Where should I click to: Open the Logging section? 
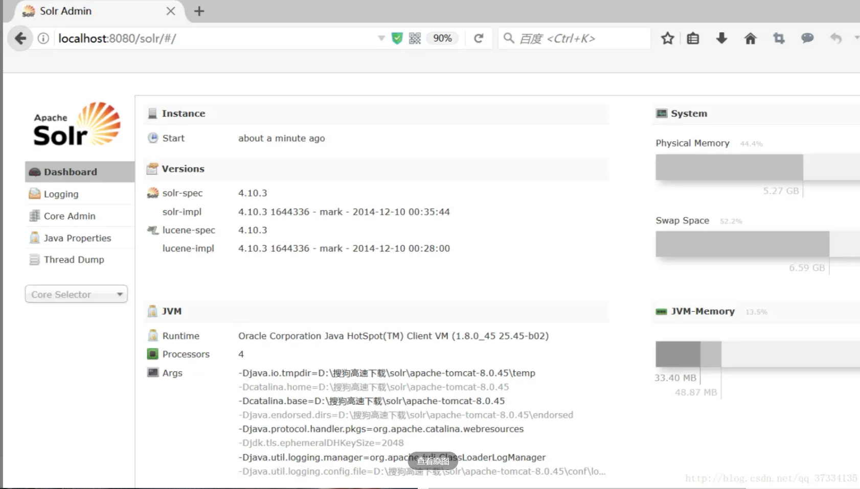[61, 194]
